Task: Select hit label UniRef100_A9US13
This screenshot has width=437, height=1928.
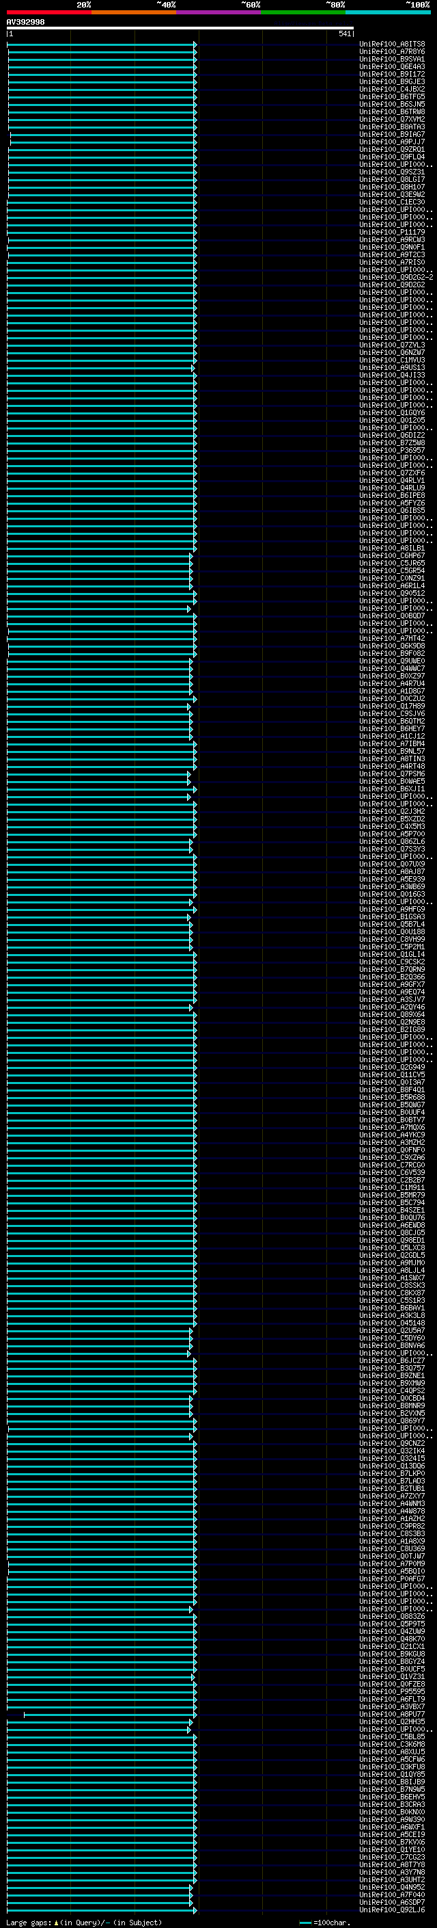Action: tap(392, 367)
